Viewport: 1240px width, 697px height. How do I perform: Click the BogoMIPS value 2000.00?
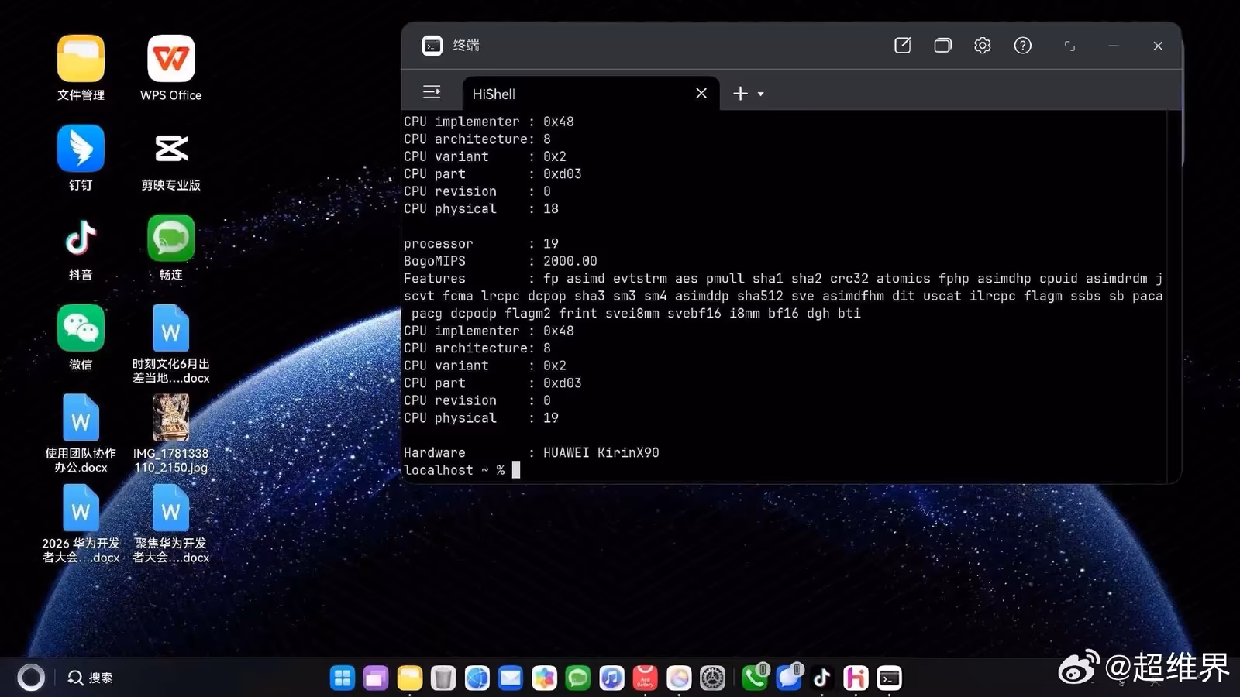pos(570,261)
